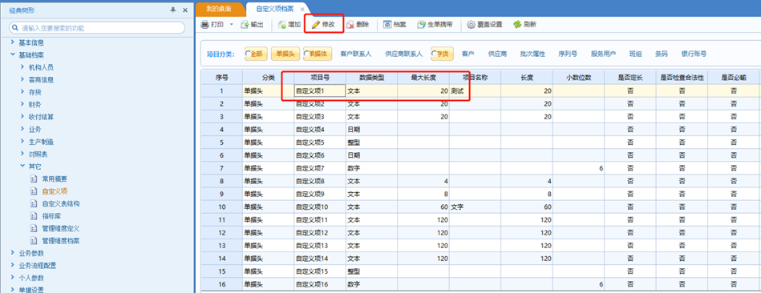
Task: Click the 输出 export icon
Action: 245,24
